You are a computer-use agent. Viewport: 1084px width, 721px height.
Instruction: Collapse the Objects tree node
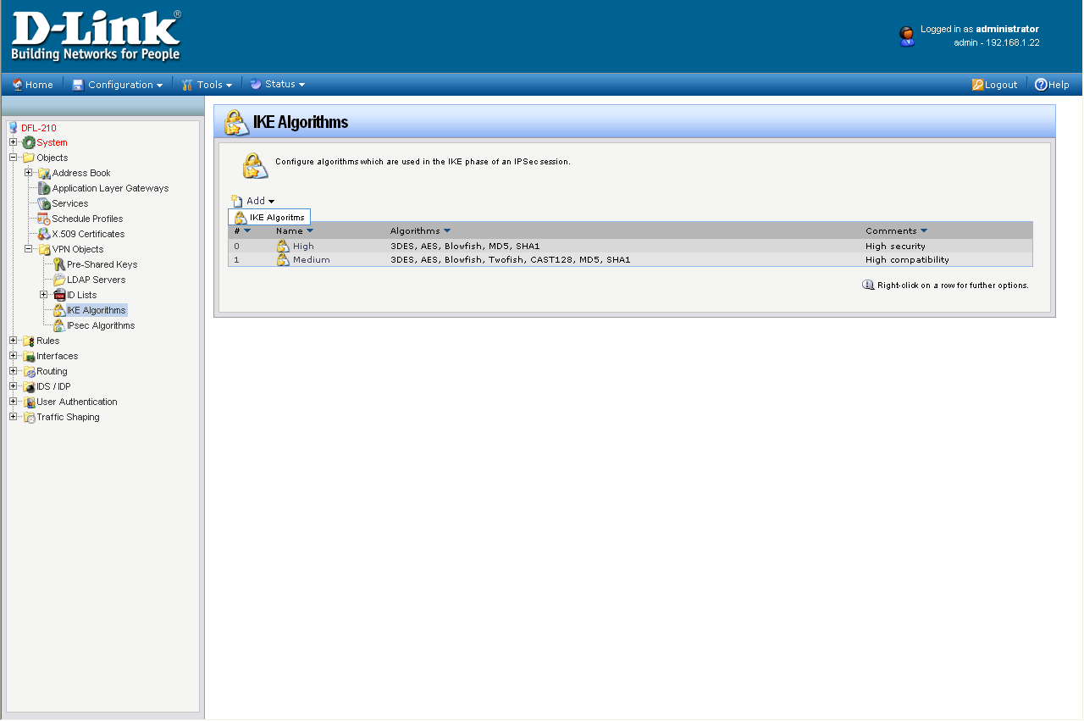click(14, 158)
